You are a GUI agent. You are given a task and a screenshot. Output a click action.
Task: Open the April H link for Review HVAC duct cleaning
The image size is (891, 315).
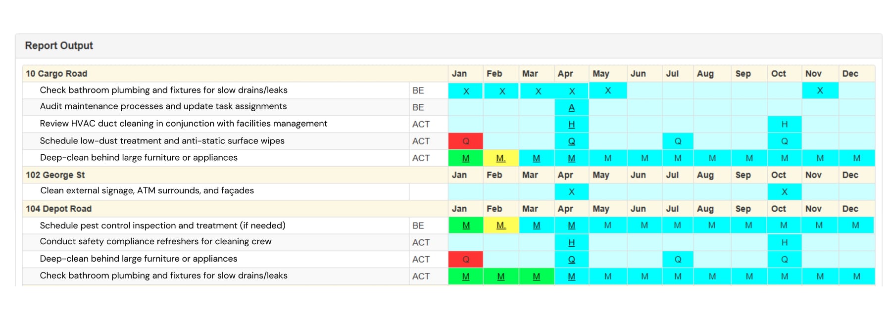(x=571, y=124)
